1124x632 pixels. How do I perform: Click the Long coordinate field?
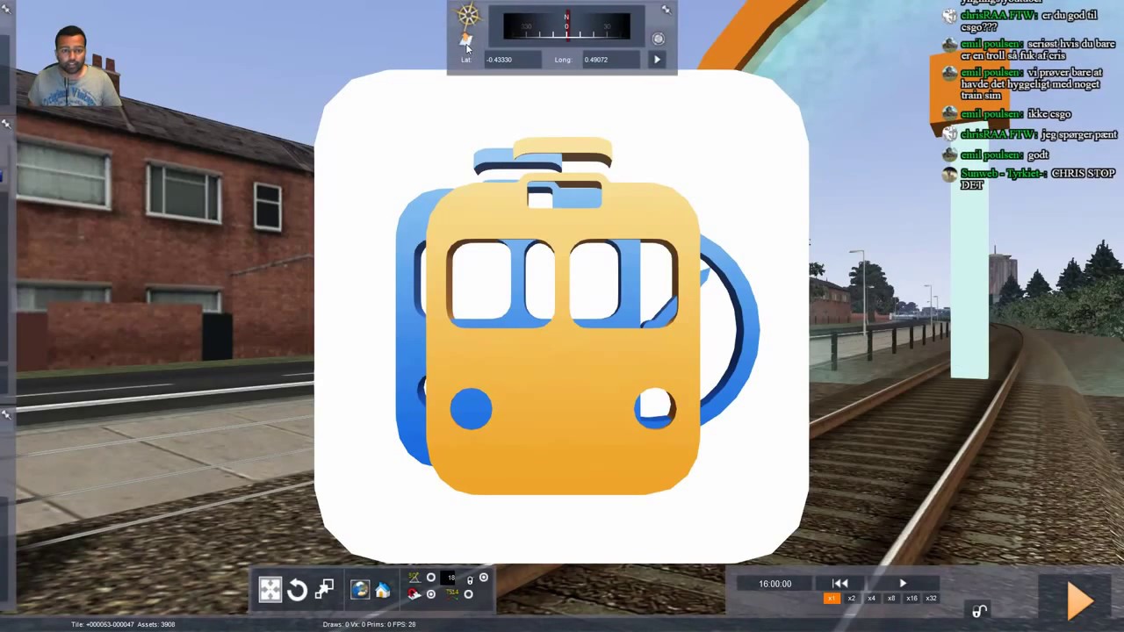611,60
